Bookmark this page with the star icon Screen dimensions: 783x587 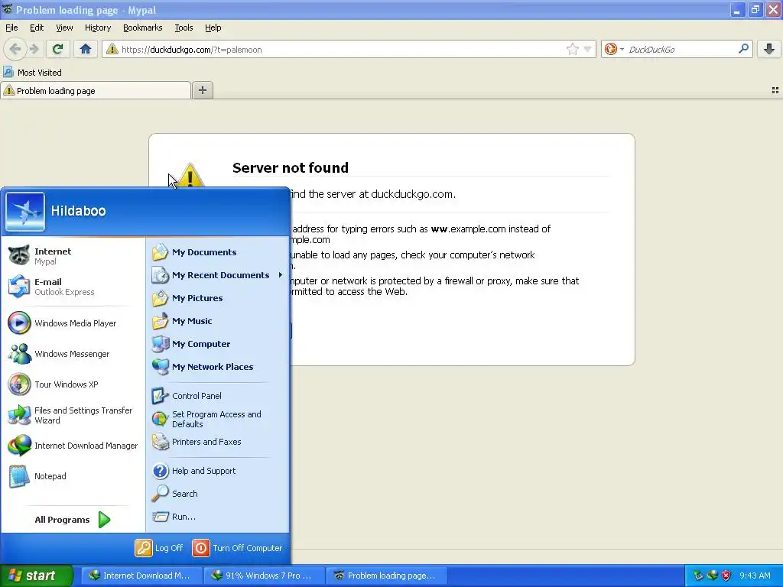click(572, 49)
